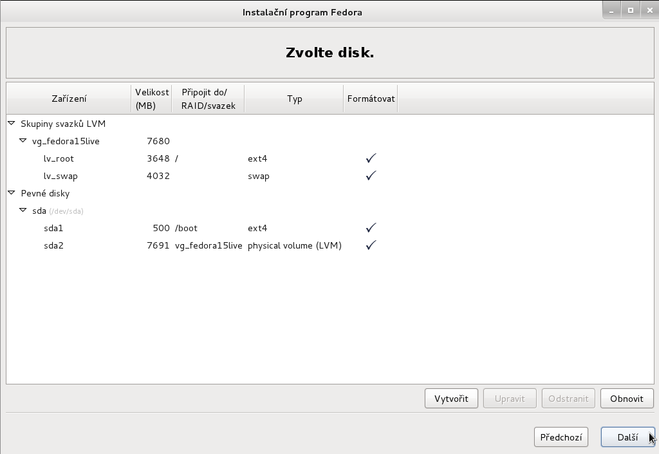Toggle format checkmark for lv_swap

point(371,176)
